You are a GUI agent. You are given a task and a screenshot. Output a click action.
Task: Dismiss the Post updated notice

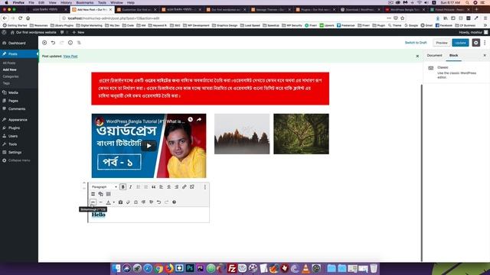point(417,56)
